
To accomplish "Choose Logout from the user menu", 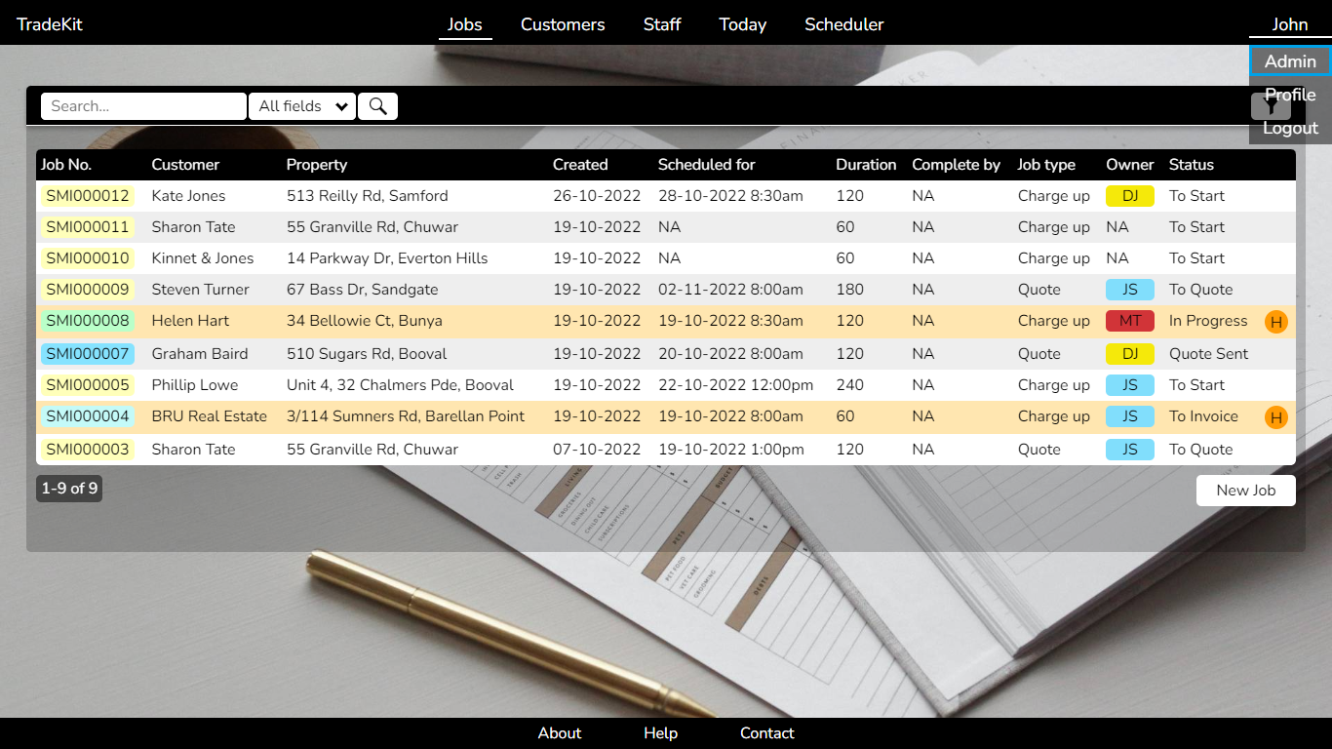I will tap(1290, 128).
